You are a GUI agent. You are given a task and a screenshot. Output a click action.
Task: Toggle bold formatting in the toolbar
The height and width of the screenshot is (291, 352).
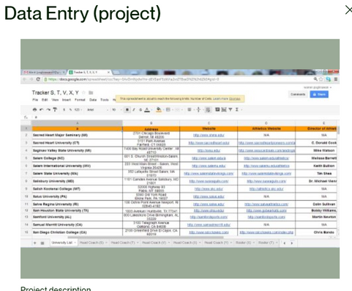point(127,110)
